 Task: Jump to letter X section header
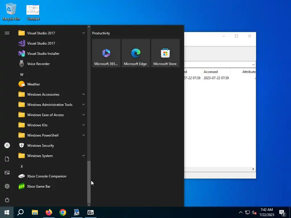tap(22, 166)
